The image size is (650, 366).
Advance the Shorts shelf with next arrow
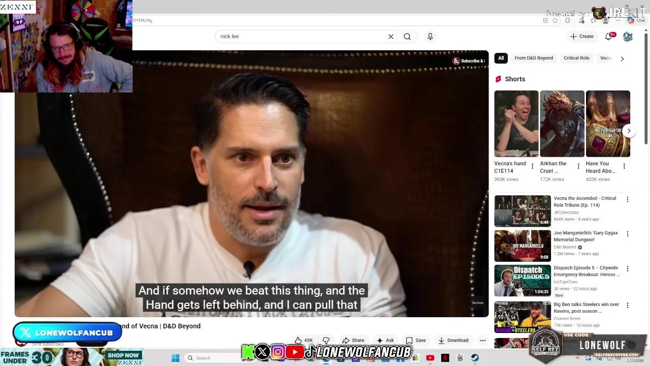click(629, 131)
